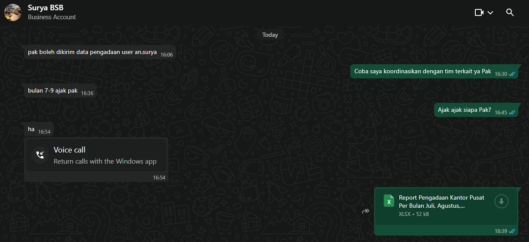529x242 pixels.
Task: Open Surya BSB profile picture
Action: point(12,12)
